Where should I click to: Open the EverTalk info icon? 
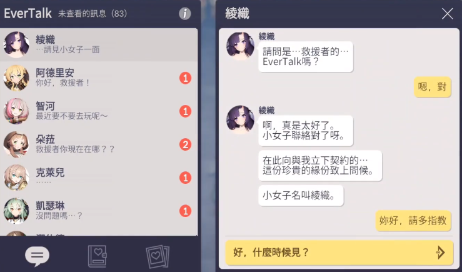[185, 14]
